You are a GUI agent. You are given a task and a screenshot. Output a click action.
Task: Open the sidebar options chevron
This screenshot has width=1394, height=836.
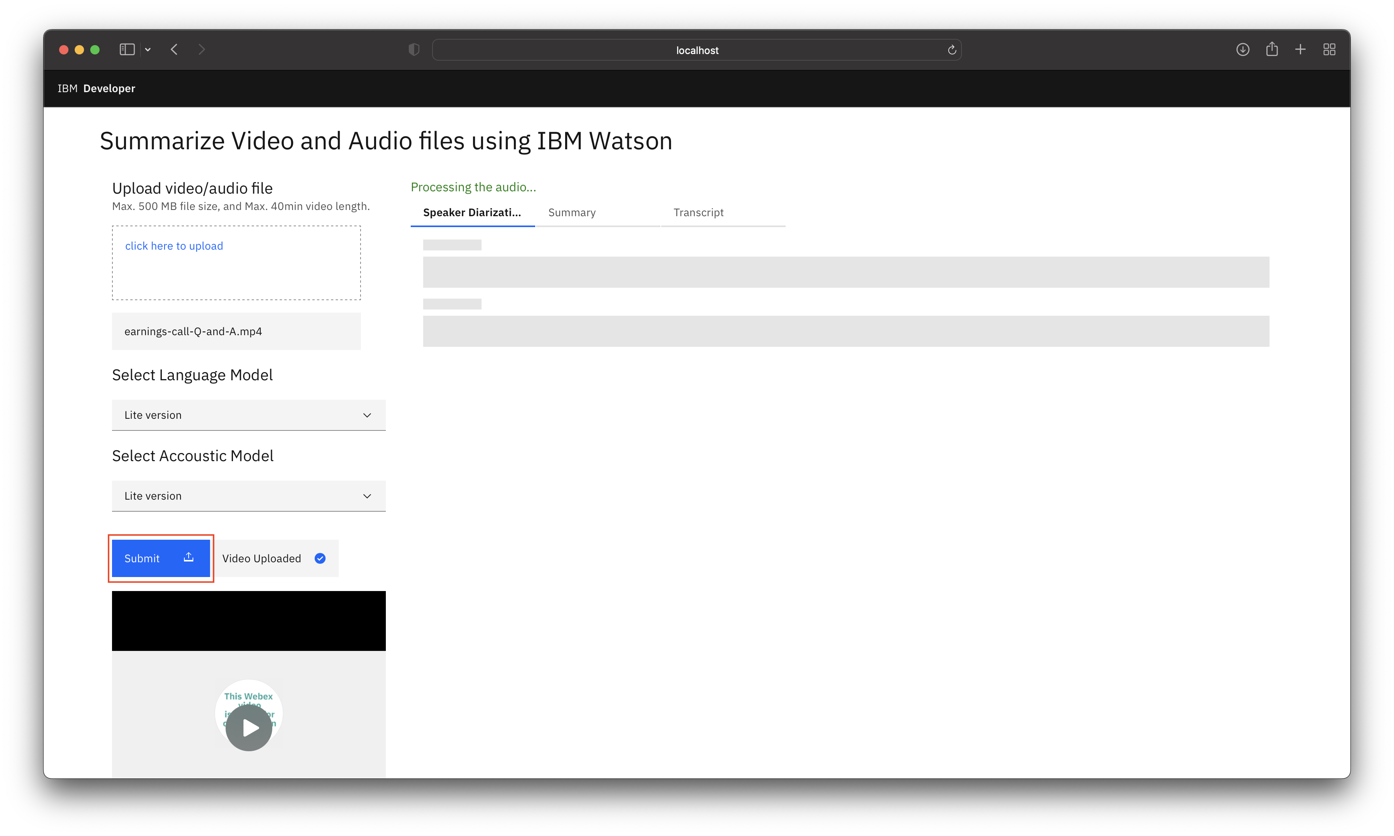tap(148, 49)
